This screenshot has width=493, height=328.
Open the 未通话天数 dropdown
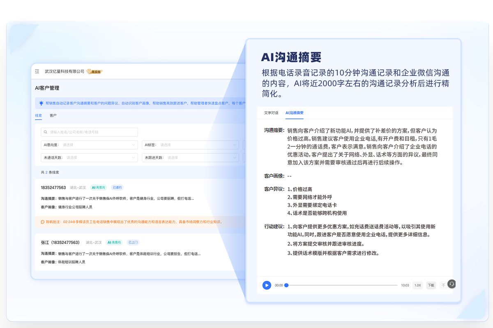[89, 157]
